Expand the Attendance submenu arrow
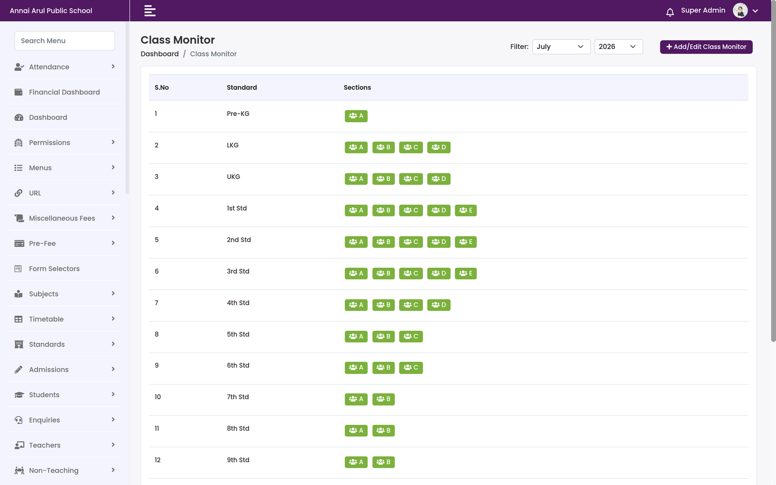Viewport: 776px width, 485px height. (x=113, y=66)
